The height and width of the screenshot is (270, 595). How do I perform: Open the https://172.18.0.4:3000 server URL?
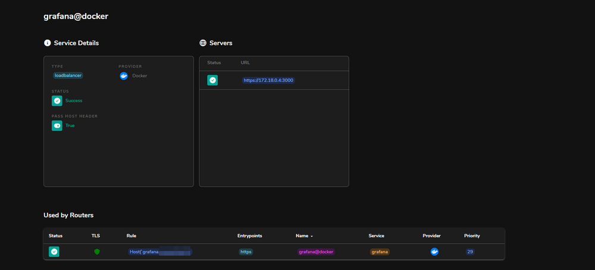(x=268, y=80)
